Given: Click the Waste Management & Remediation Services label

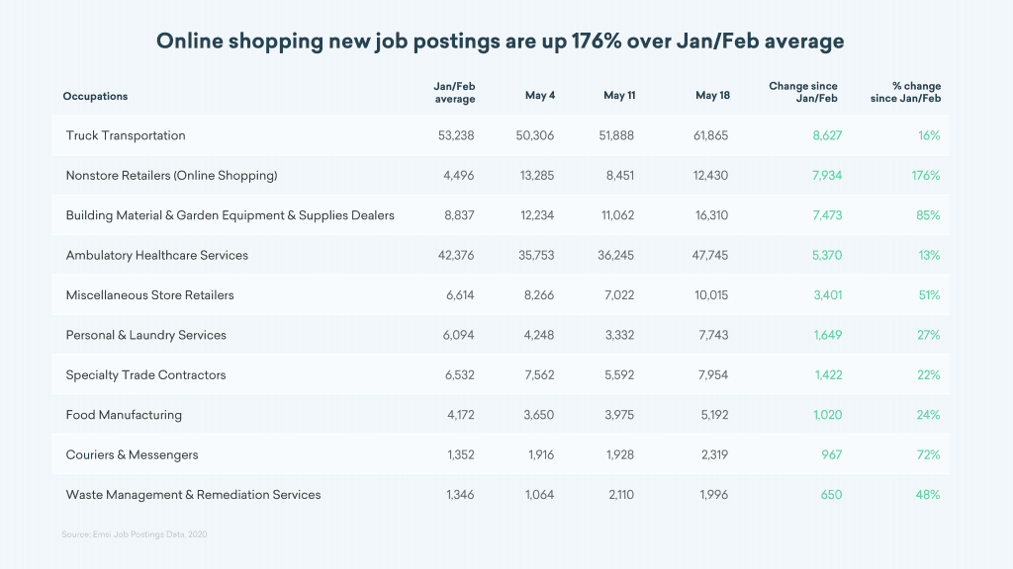Looking at the screenshot, I should pos(193,495).
